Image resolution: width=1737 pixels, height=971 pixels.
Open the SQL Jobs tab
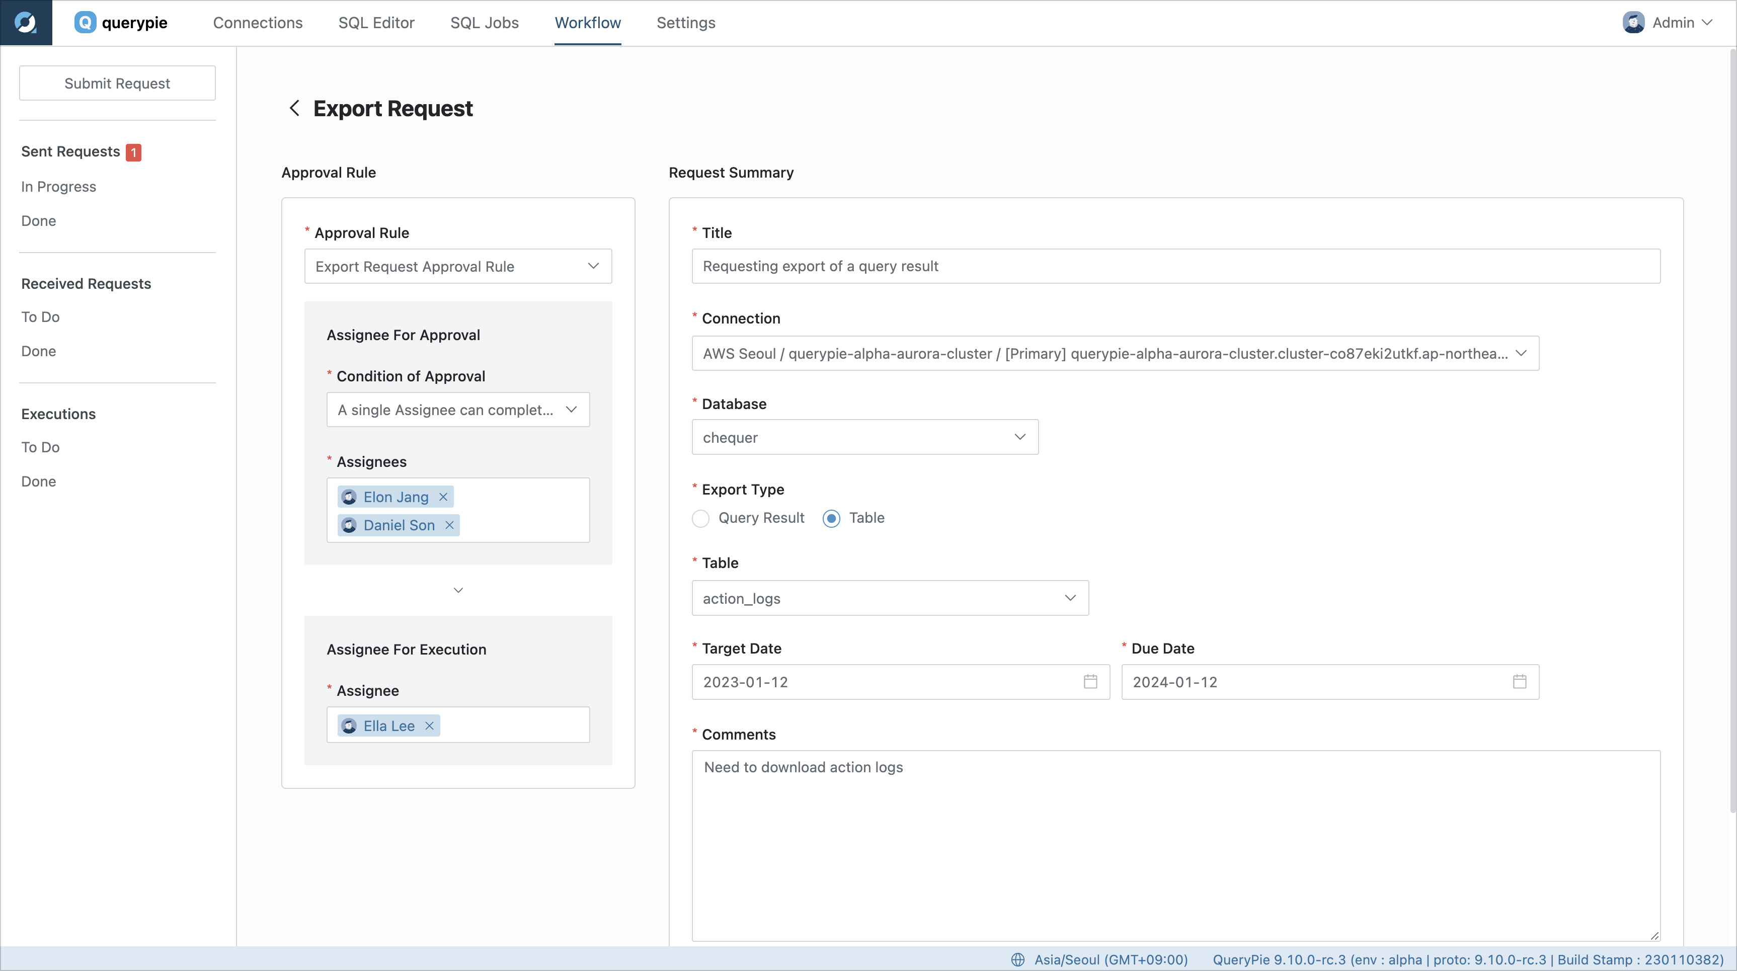coord(484,23)
